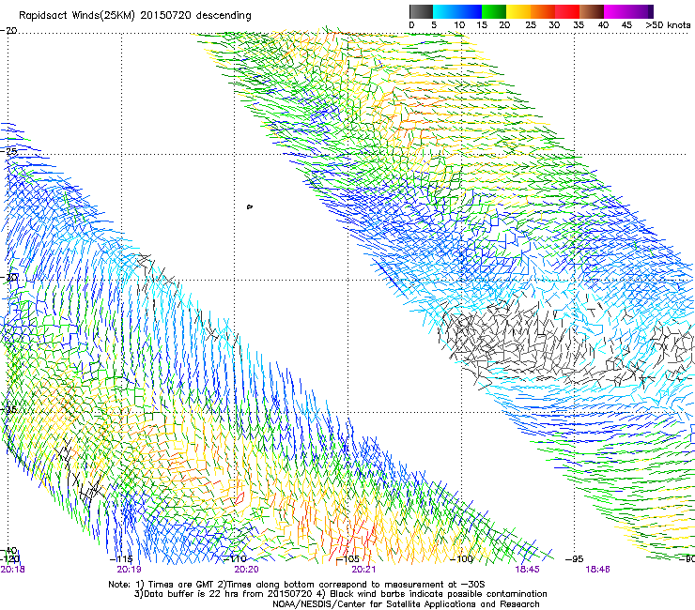Click the legend label "5"
This screenshot has height=610, width=695.
[434, 25]
